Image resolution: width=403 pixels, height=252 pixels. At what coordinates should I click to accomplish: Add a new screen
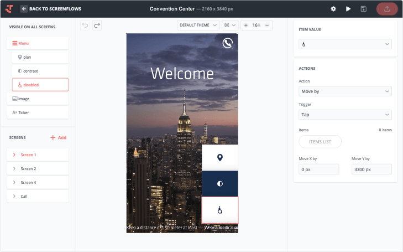pos(59,137)
